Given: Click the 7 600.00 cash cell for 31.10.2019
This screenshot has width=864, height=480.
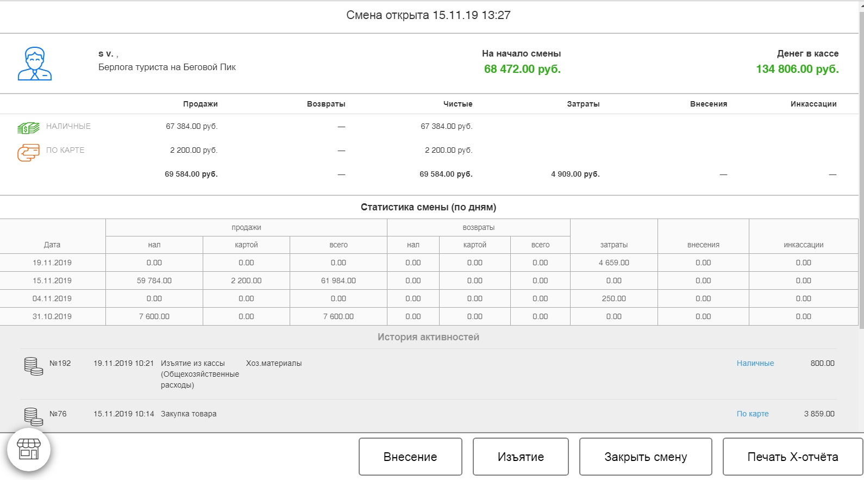Looking at the screenshot, I should tap(154, 316).
